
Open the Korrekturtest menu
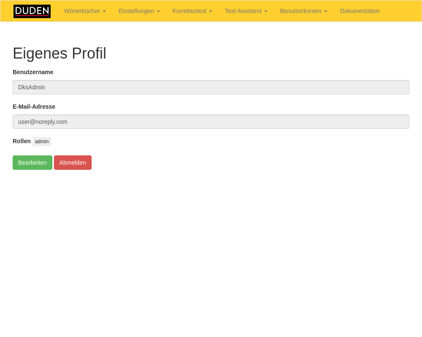189,11
